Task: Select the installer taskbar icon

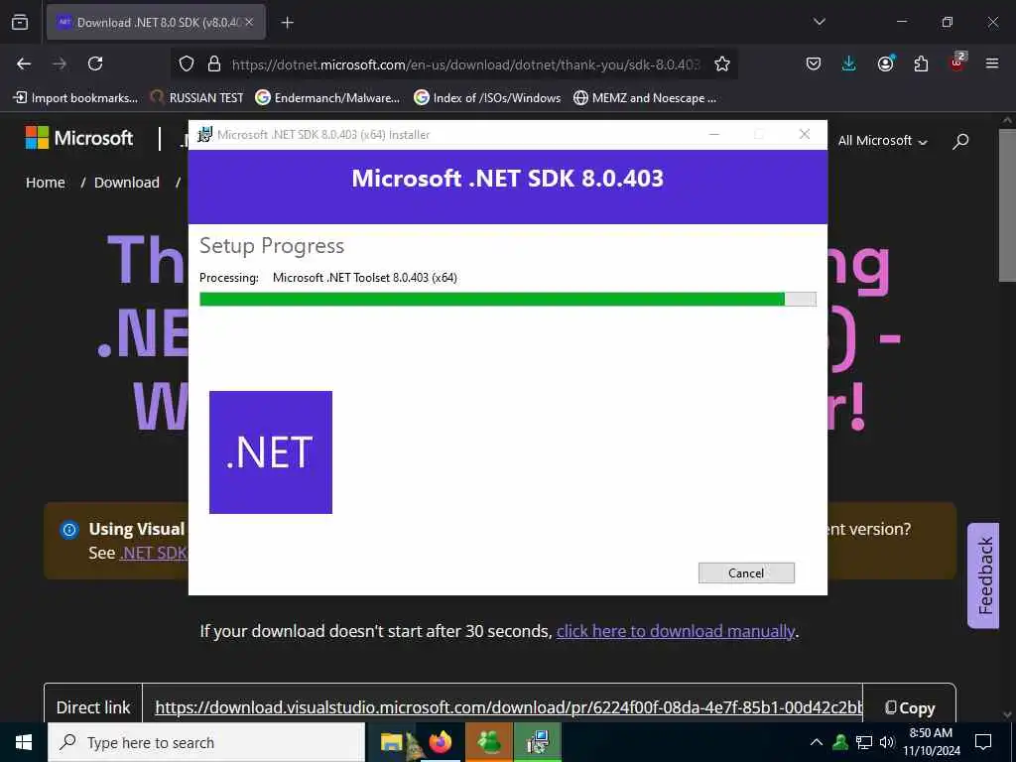Action: (x=538, y=742)
